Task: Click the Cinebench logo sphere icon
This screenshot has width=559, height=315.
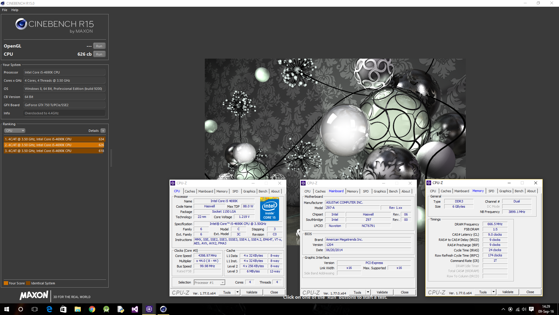Action: click(21, 24)
